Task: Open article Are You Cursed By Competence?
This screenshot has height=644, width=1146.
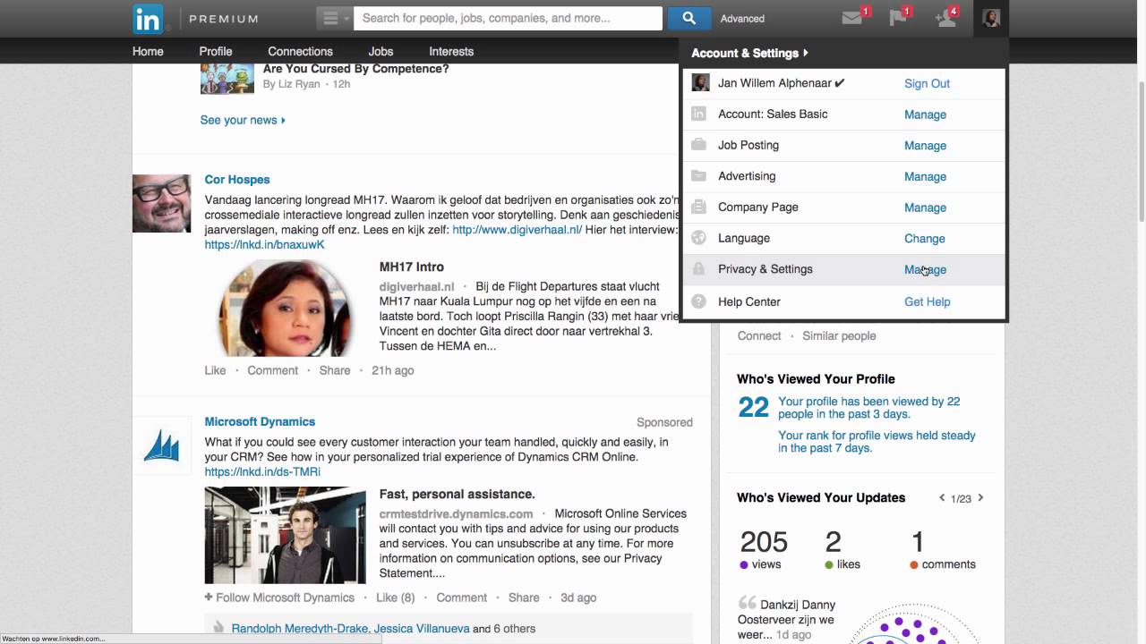Action: pyautogui.click(x=356, y=69)
